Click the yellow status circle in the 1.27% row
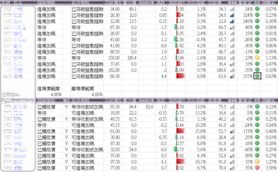This screenshot has height=172, width=278. click(257, 162)
